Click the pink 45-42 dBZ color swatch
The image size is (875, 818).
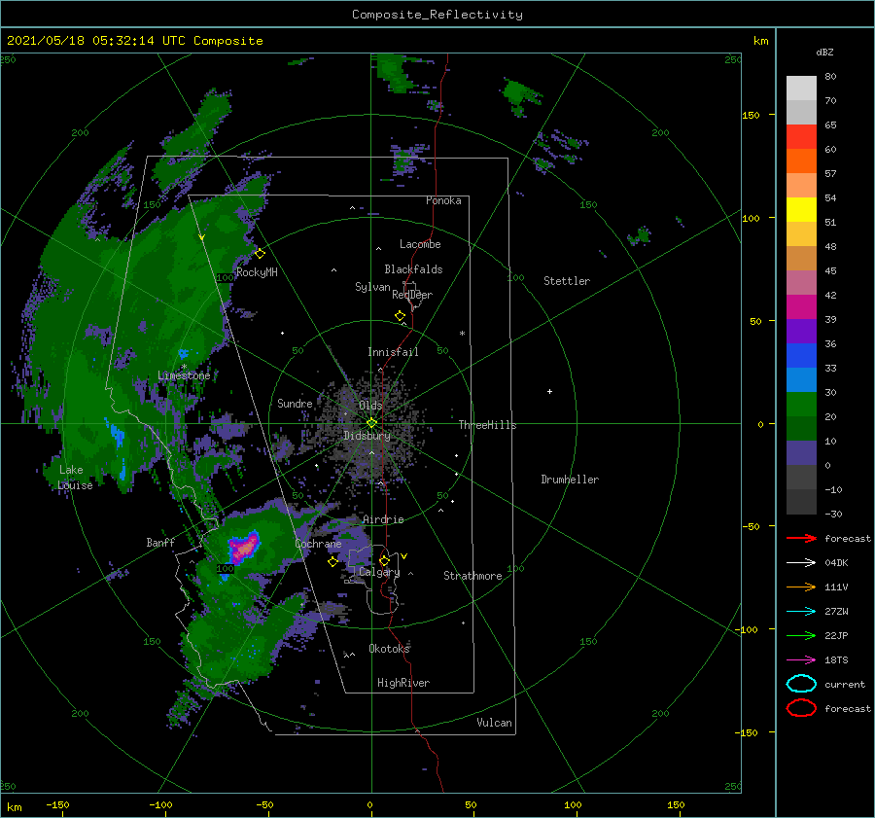click(801, 282)
